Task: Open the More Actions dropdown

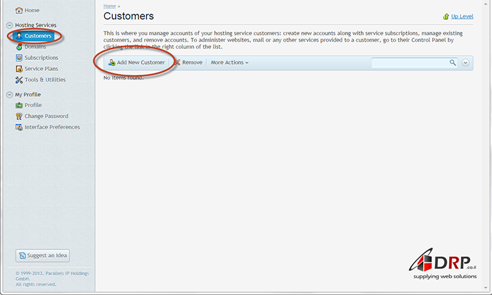Action: (229, 62)
